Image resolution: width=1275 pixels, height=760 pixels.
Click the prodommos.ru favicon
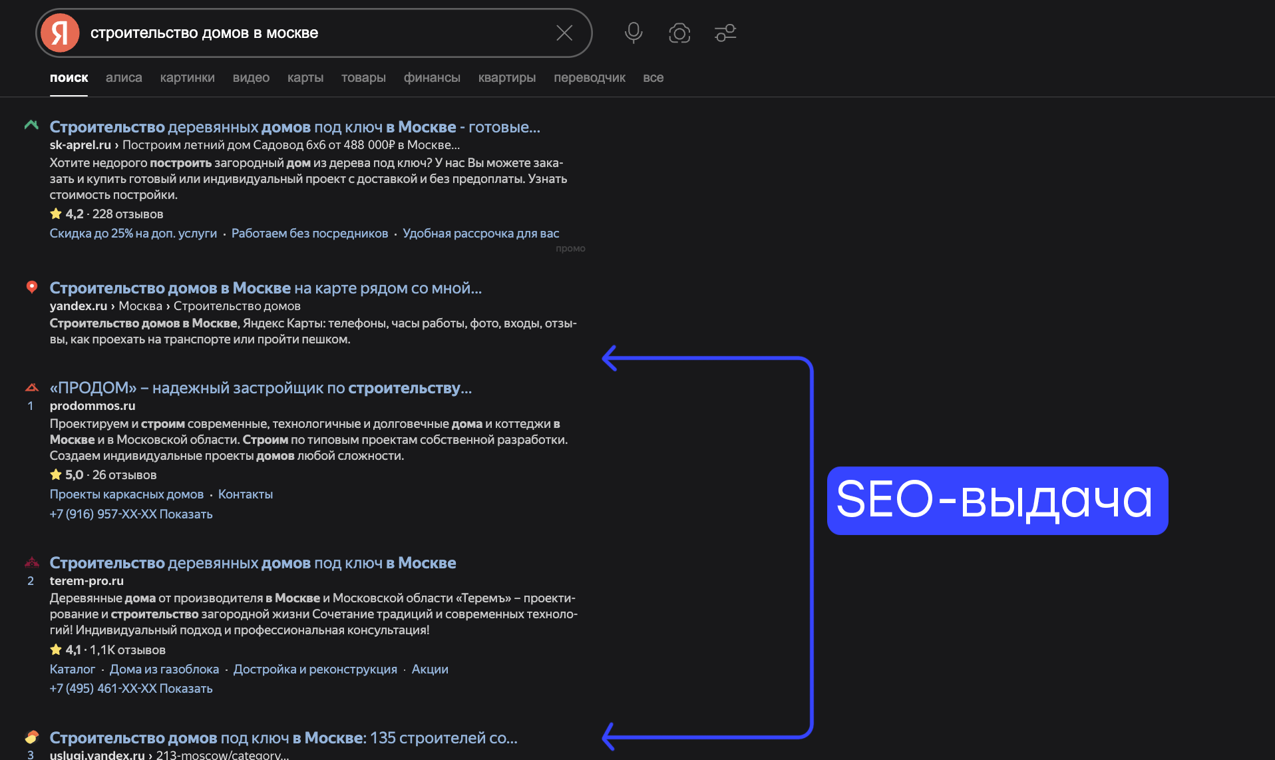[x=31, y=387]
